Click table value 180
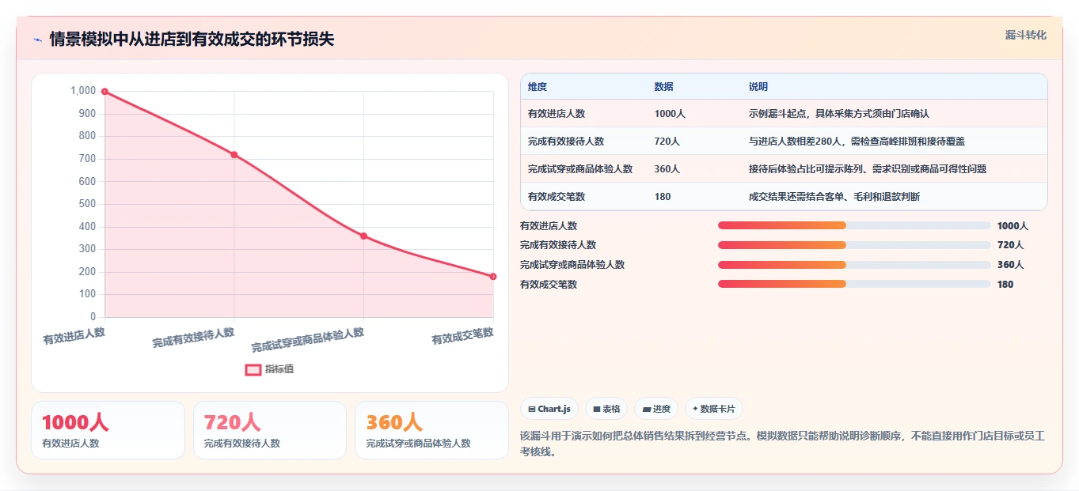The height and width of the screenshot is (491, 1079). point(663,196)
